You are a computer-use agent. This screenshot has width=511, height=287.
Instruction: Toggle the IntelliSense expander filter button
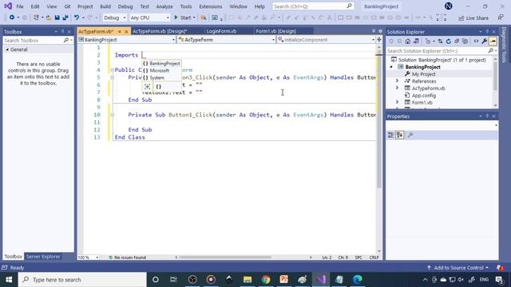click(147, 87)
